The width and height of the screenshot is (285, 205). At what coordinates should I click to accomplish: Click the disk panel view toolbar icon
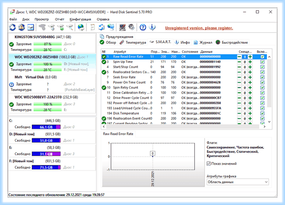click(x=30, y=28)
